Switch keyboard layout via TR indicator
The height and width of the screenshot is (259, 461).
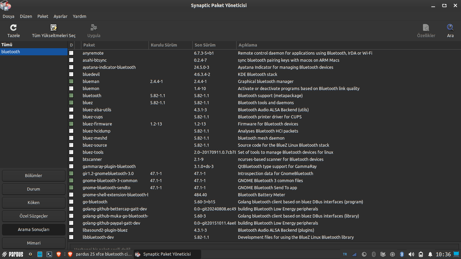[x=345, y=254]
